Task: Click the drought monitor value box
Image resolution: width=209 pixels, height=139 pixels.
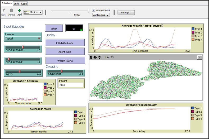Action: [71, 85]
